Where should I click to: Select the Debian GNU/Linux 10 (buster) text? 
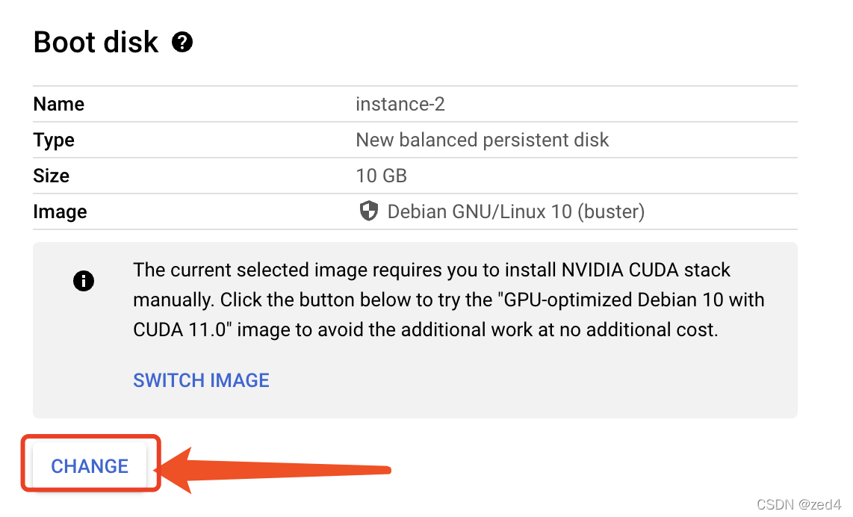tap(515, 211)
